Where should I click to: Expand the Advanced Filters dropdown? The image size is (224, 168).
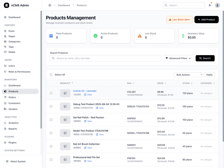[178, 58]
